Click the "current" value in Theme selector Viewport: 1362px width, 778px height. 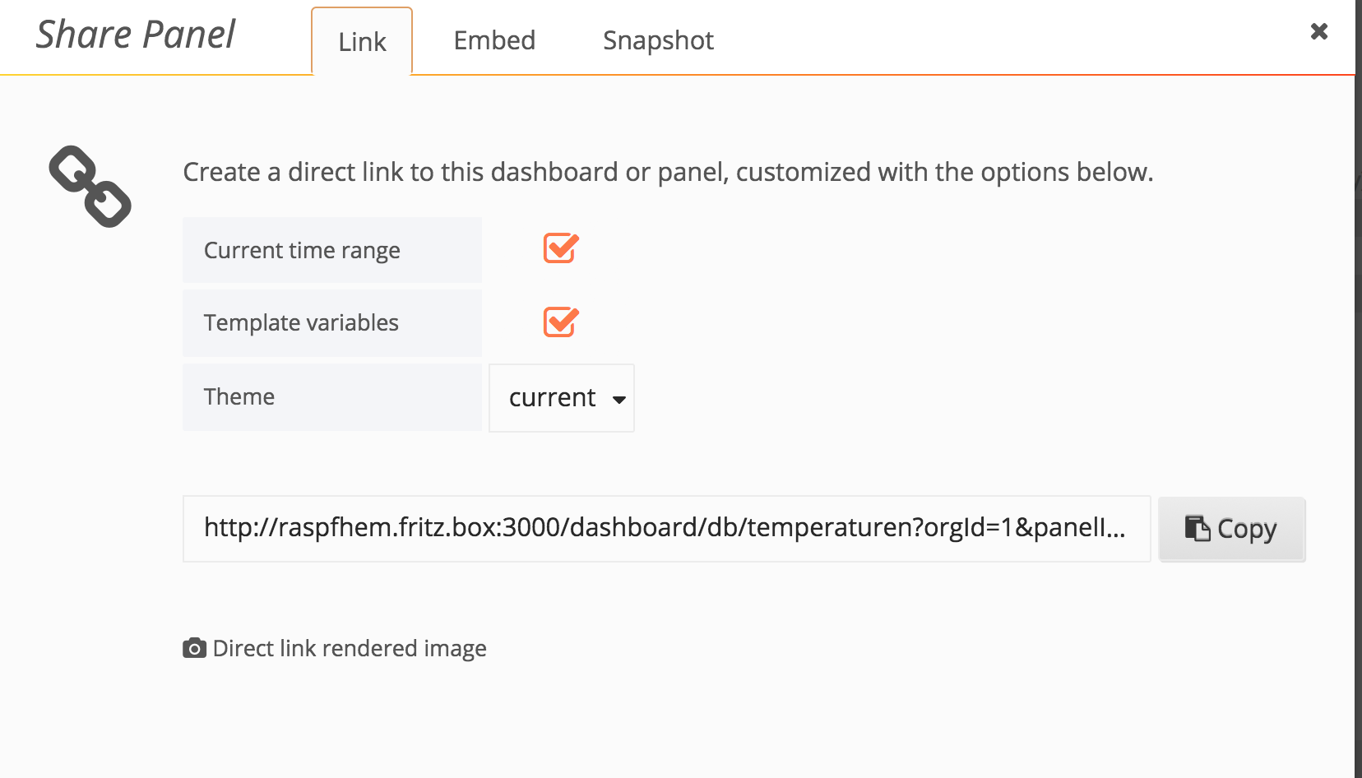tap(552, 398)
